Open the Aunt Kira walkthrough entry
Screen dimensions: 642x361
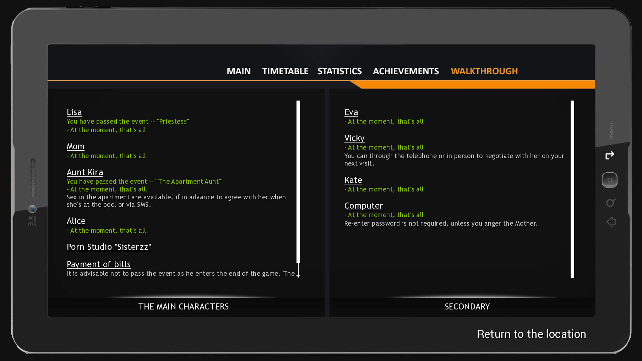pos(85,172)
